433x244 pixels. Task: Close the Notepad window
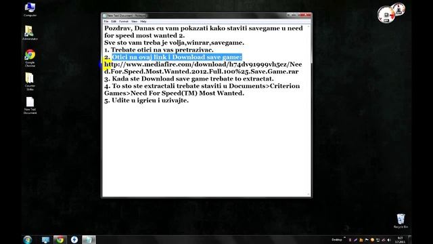click(305, 15)
